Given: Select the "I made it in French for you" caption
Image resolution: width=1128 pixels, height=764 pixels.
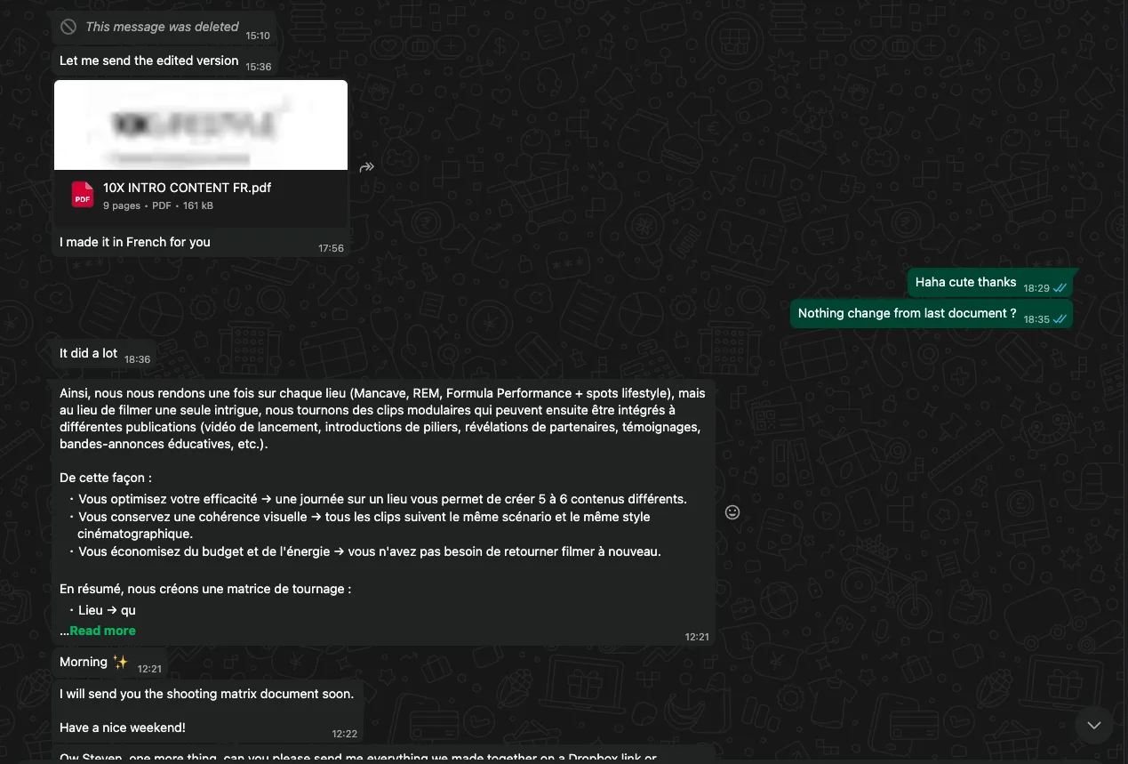Looking at the screenshot, I should click(135, 242).
